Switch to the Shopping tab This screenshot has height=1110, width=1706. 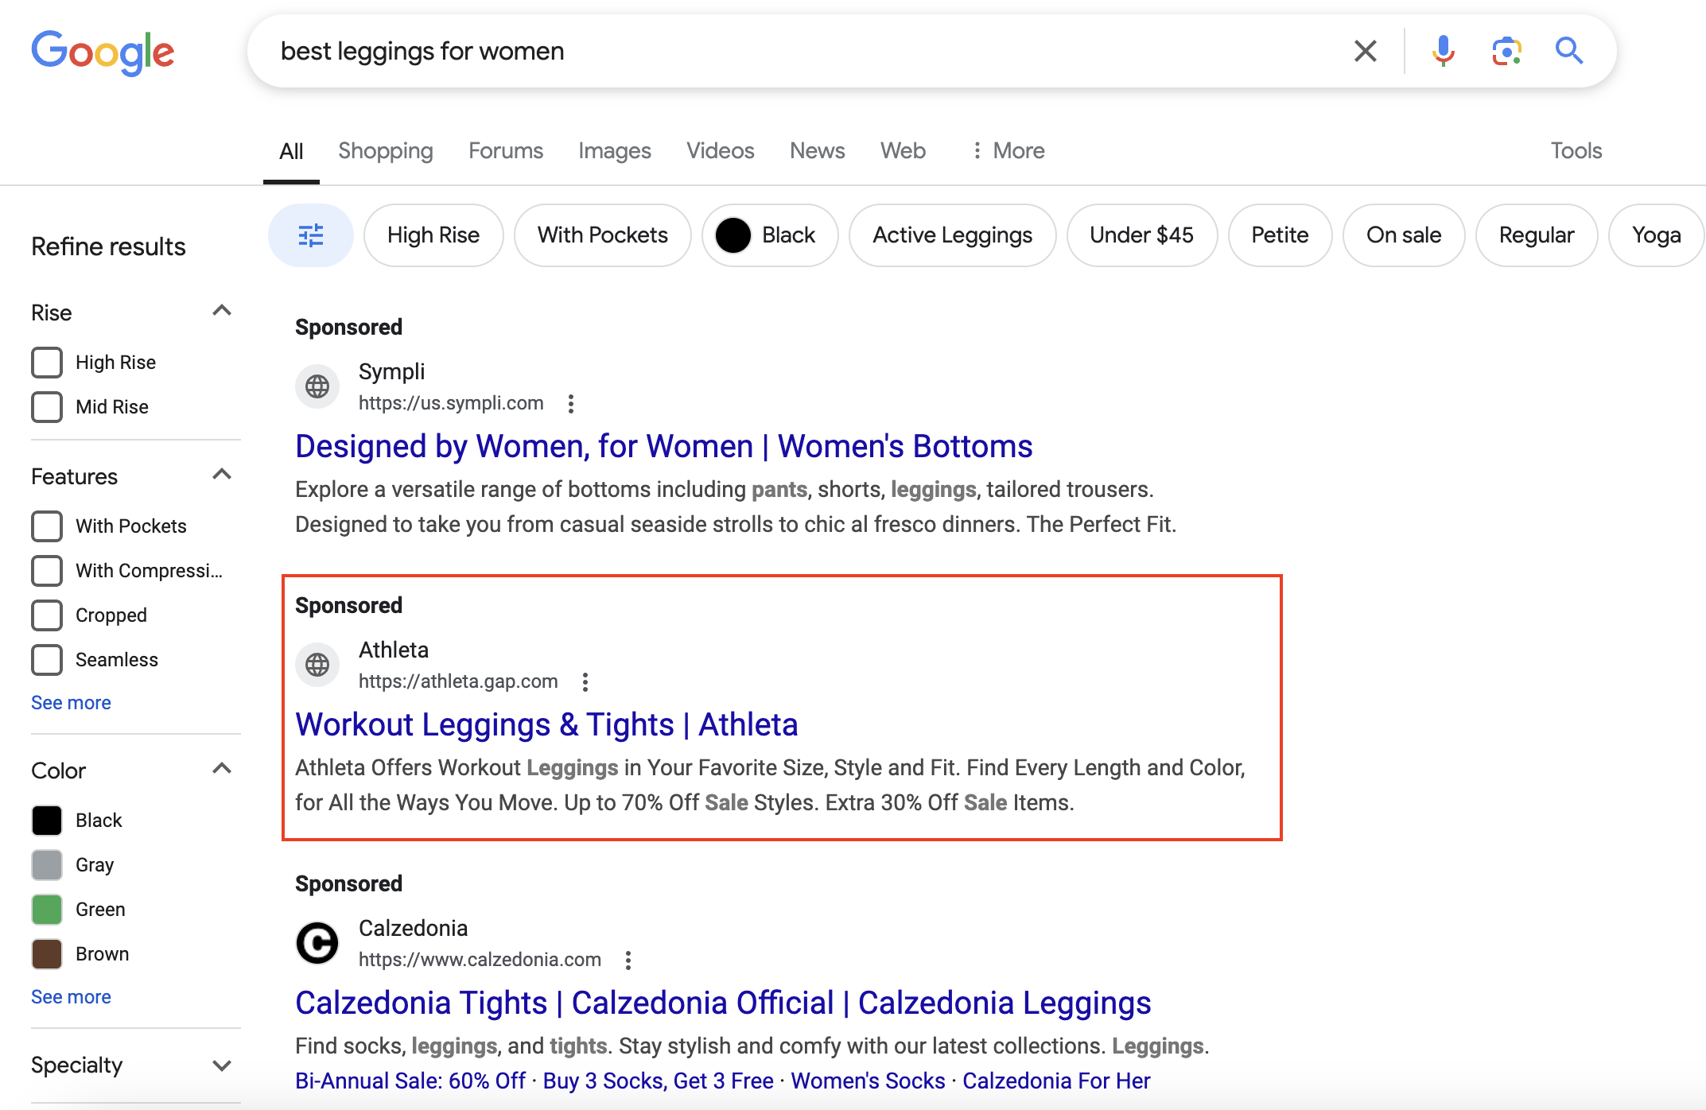(385, 150)
